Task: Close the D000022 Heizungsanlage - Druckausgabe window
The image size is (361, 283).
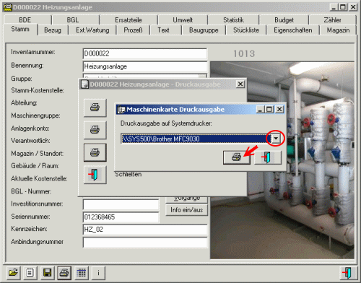Action: pyautogui.click(x=240, y=84)
